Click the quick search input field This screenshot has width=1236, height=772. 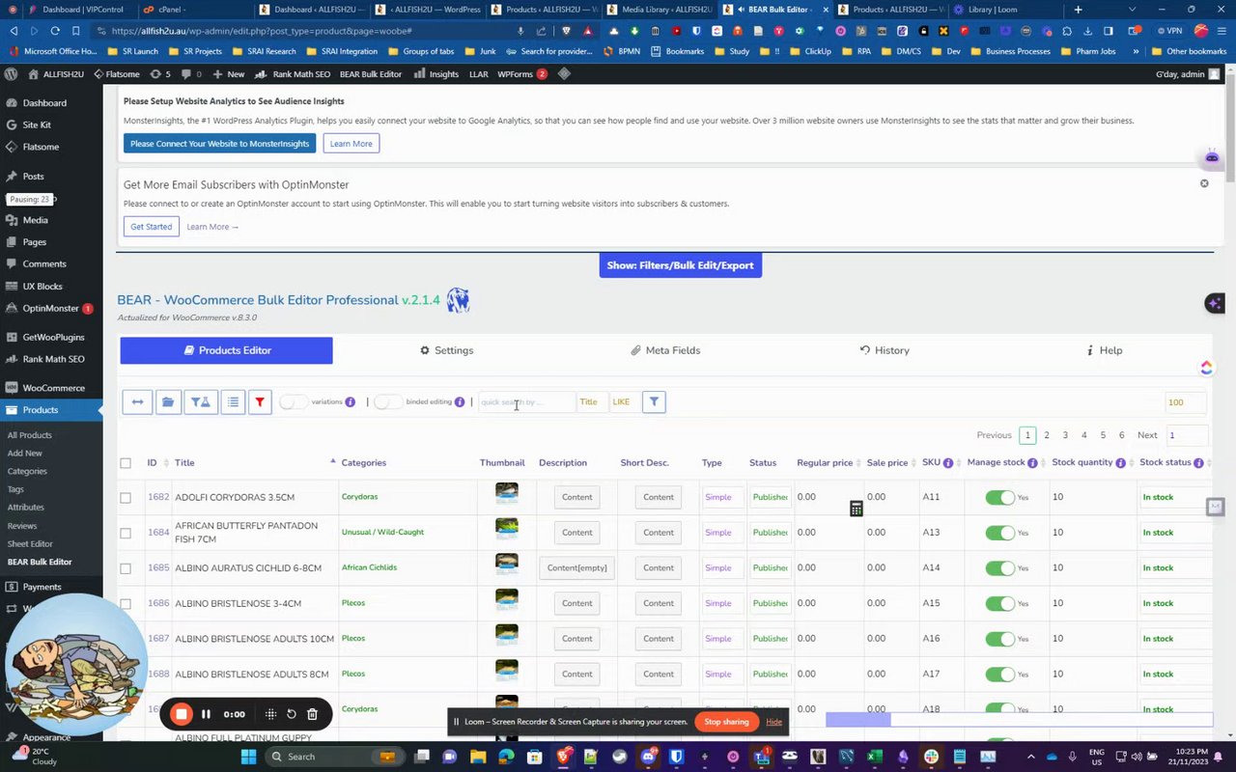pos(526,402)
